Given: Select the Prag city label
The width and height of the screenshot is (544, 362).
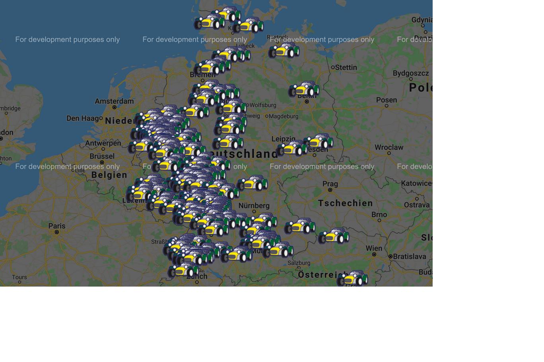Looking at the screenshot, I should click(330, 184).
